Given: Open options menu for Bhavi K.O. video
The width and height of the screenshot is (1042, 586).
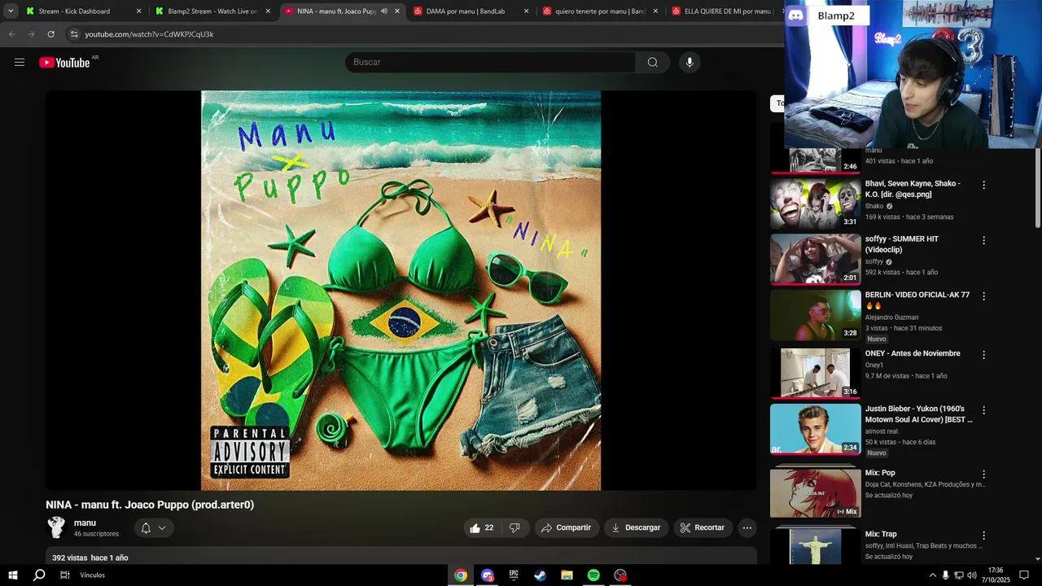Looking at the screenshot, I should 983,186.
